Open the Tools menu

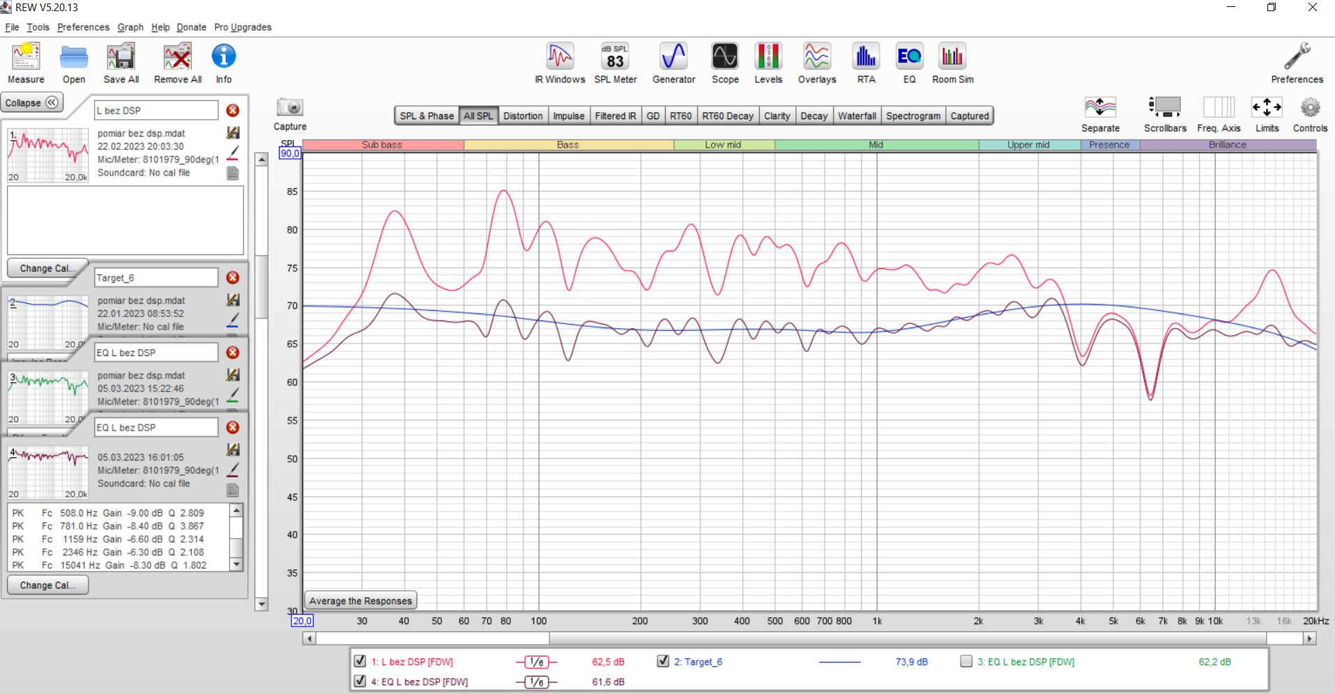(x=38, y=27)
